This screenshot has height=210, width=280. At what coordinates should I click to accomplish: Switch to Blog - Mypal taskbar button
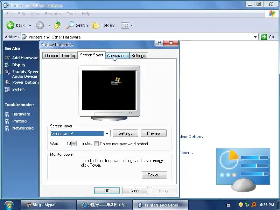[49, 205]
